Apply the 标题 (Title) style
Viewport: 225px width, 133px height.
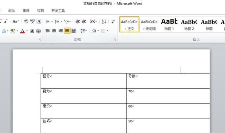pyautogui.click(x=209, y=24)
